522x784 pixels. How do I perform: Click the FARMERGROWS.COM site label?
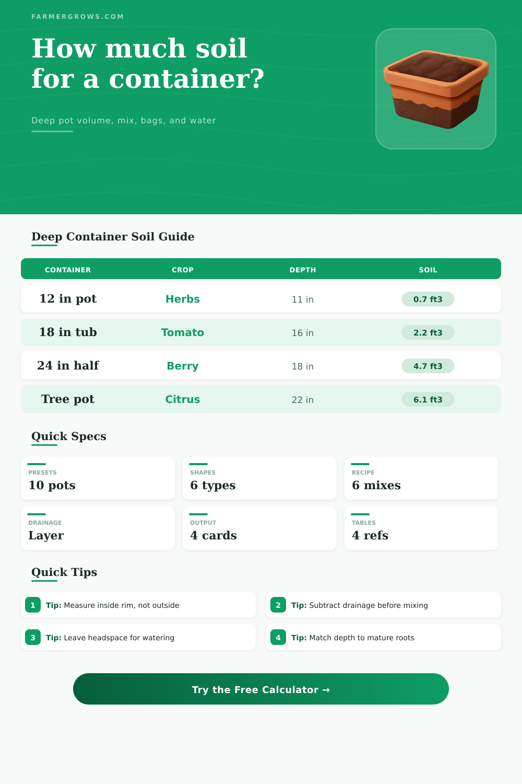click(x=78, y=17)
